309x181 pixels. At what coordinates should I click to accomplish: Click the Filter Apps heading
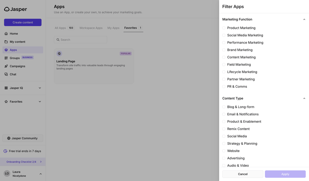[x=233, y=7]
